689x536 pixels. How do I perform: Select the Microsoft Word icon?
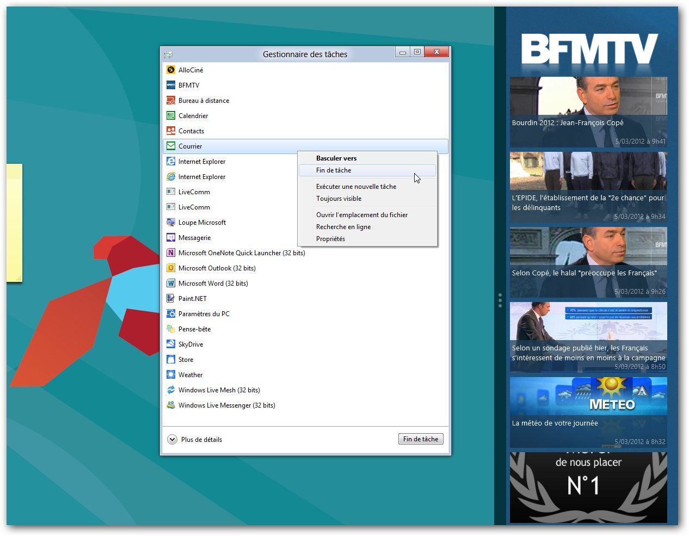tap(171, 283)
